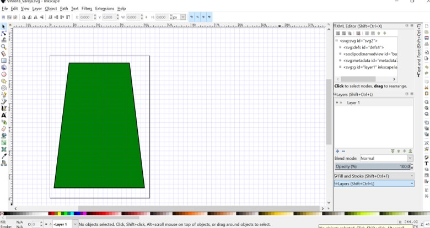Click the X coordinate field
The width and height of the screenshot is (430, 228).
click(x=86, y=17)
